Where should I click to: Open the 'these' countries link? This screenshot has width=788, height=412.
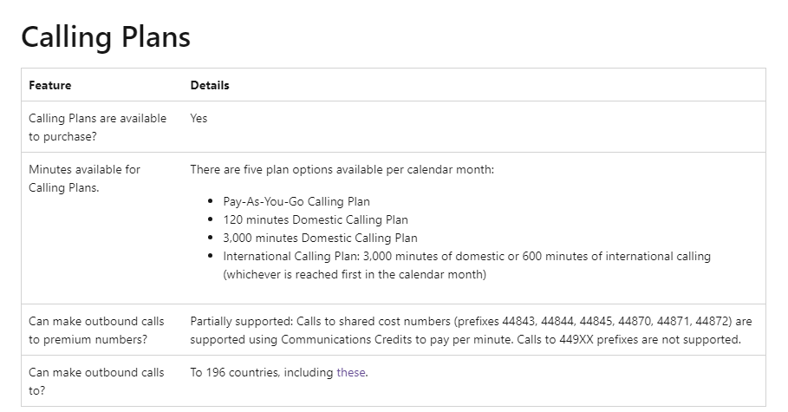tap(351, 372)
